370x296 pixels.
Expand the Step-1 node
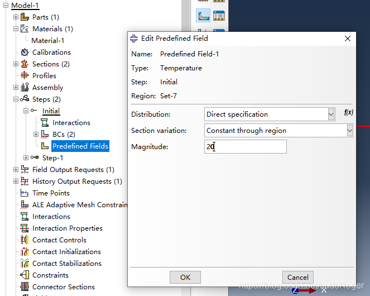click(26, 158)
